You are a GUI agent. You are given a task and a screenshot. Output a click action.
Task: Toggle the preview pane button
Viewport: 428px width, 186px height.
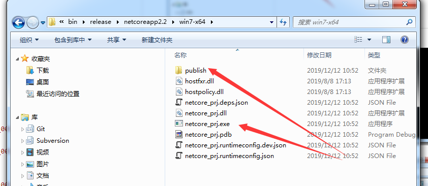(386, 40)
